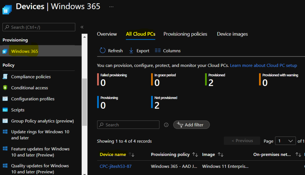This screenshot has height=175, width=305.
Task: Switch to the Overview tab
Action: coord(107,34)
